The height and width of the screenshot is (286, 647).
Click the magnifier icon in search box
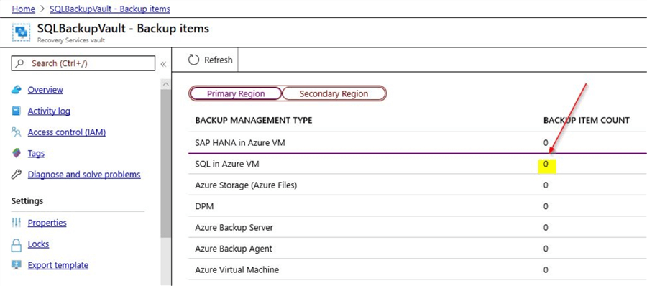click(x=20, y=63)
